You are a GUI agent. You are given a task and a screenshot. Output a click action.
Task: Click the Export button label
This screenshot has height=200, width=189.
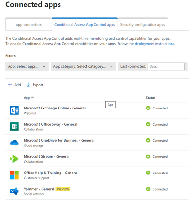38,85
